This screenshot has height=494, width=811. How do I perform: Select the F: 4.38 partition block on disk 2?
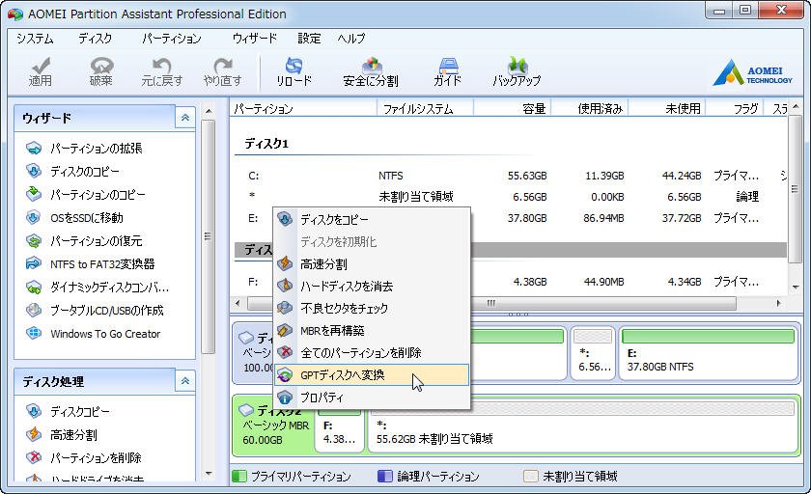[339, 425]
